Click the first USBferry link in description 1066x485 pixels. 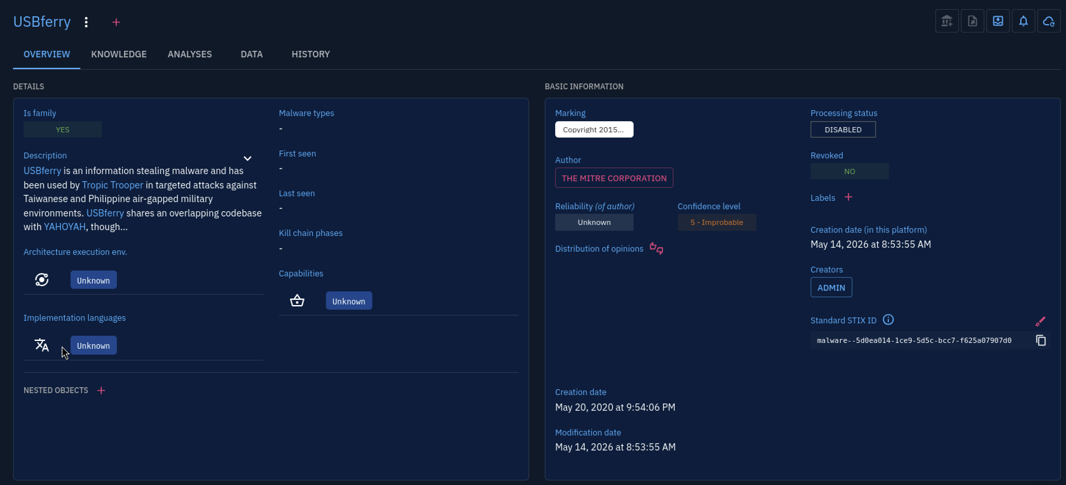tap(42, 170)
